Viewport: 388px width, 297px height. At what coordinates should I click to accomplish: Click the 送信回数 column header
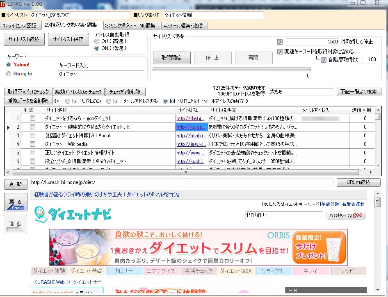[361, 110]
